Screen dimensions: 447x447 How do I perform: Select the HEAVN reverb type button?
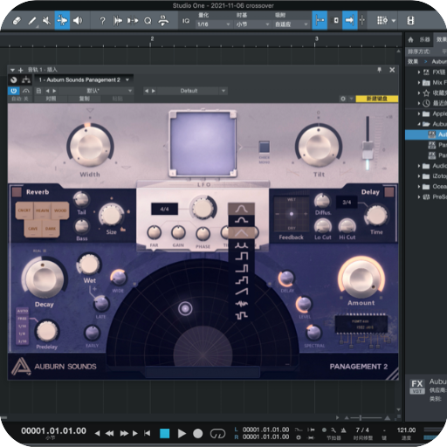point(42,210)
